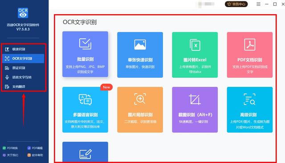Go to 票证识别 sidebar item
Viewport: 285px width, 163px height.
(23, 68)
